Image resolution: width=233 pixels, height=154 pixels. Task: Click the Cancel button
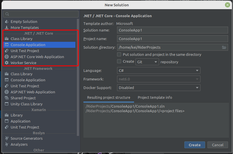[x=217, y=145]
